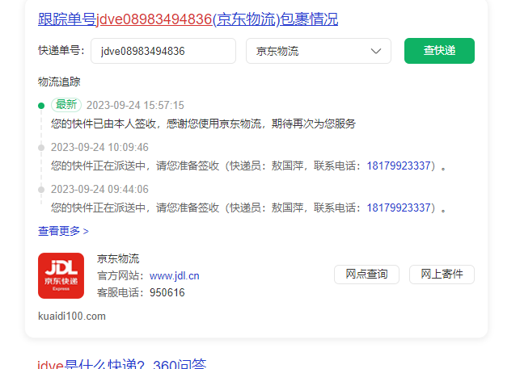Click the 网点查询 button
The height and width of the screenshot is (369, 520).
[366, 275]
